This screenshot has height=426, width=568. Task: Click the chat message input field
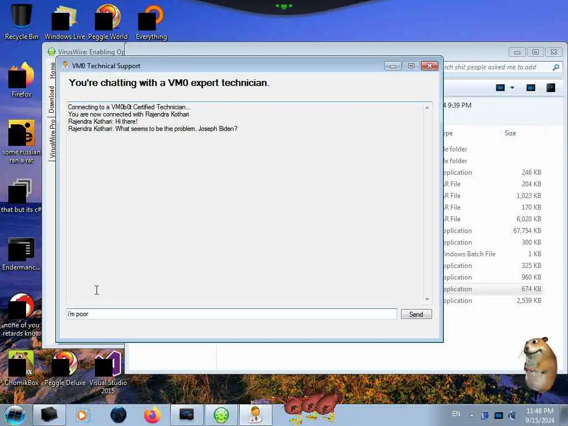(232, 314)
